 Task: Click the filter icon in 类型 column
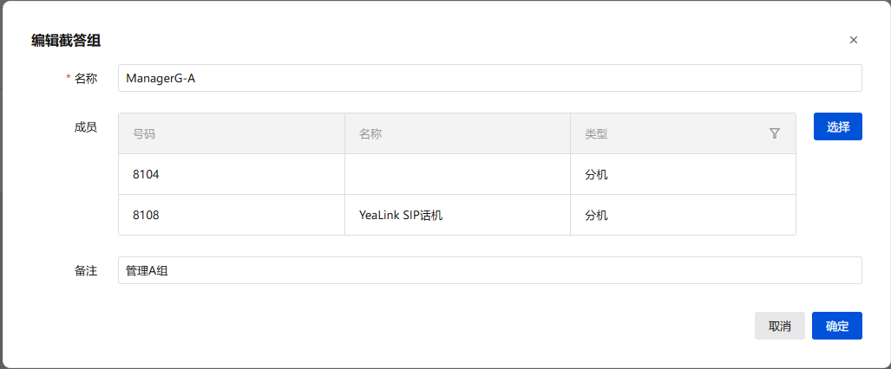tap(775, 133)
